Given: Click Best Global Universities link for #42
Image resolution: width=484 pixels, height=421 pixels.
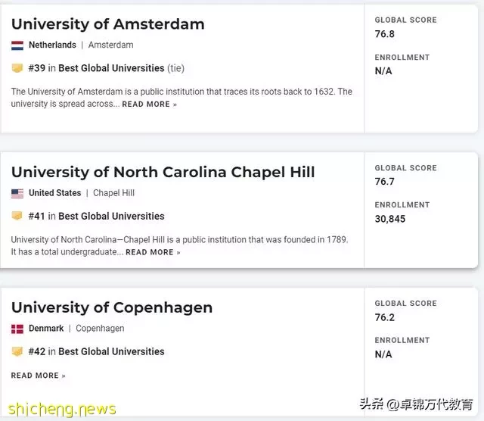Looking at the screenshot, I should click(x=111, y=351).
